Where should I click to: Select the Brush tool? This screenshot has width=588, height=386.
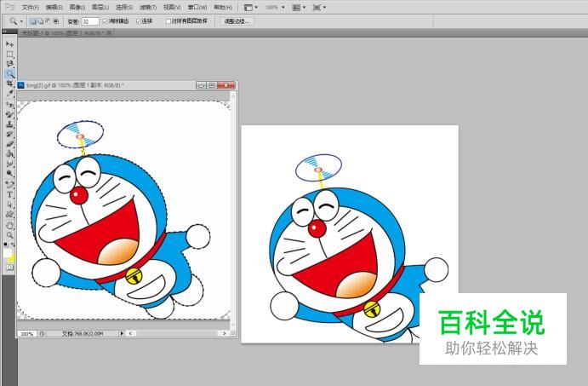point(9,114)
